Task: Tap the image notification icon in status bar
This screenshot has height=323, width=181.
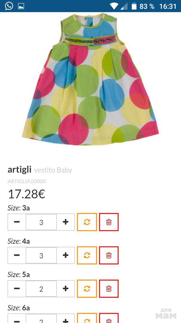Action: [x=21, y=6]
